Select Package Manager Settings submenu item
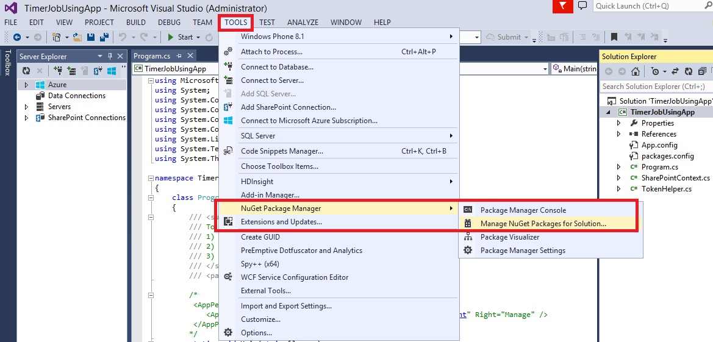Screen dimensions: 713x342 pyautogui.click(x=551, y=251)
